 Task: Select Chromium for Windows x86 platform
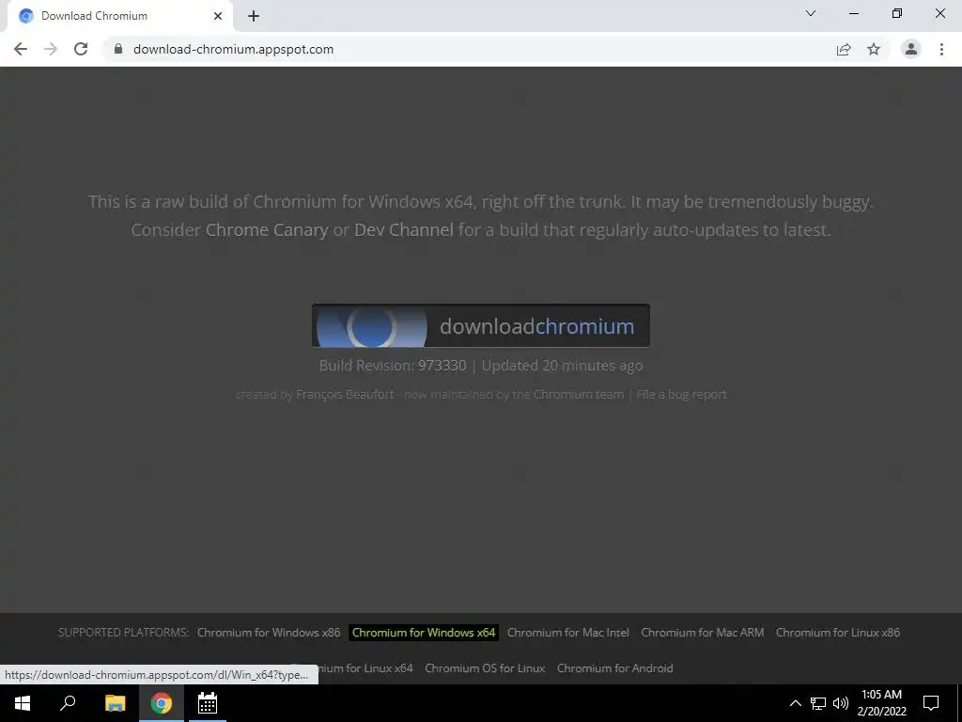(268, 633)
